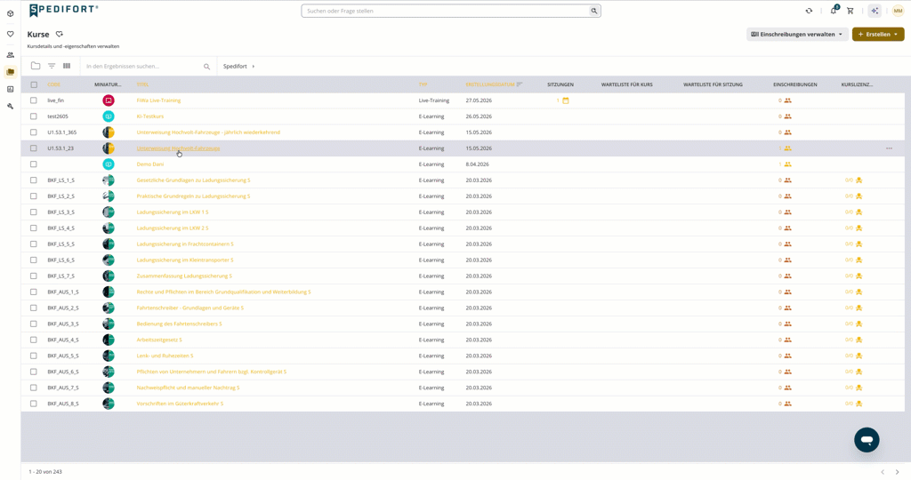911x480 pixels.
Task: Open the chat support bubble
Action: (867, 440)
